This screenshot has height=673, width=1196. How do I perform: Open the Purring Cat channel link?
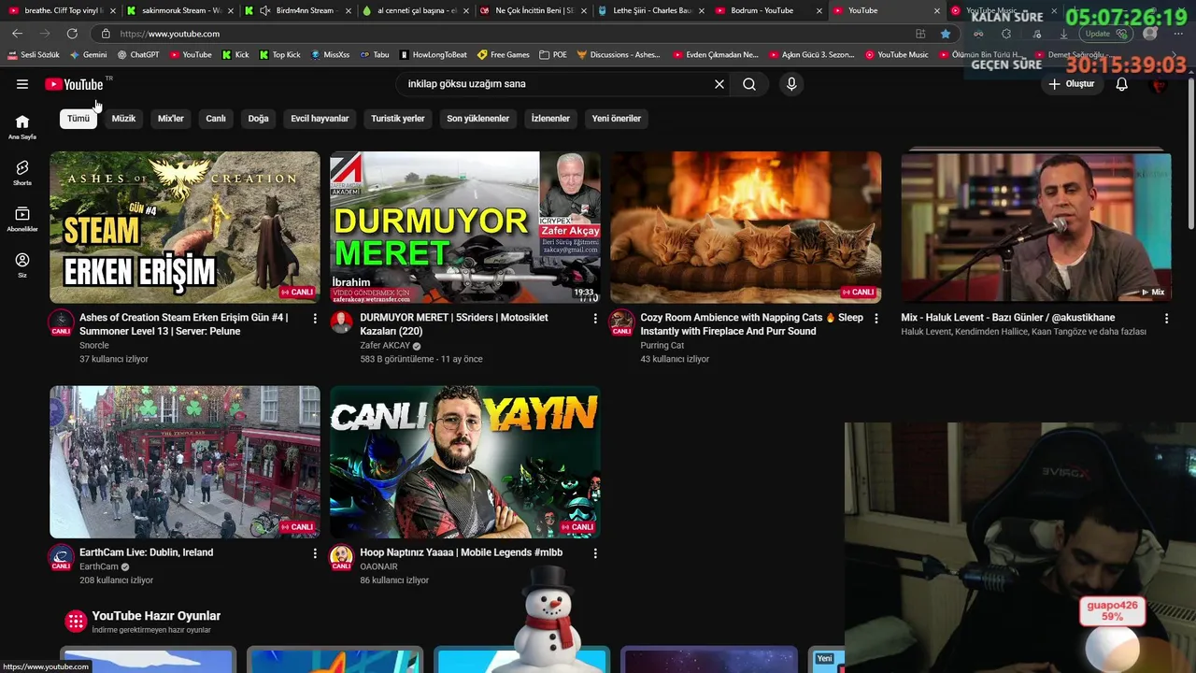click(662, 346)
